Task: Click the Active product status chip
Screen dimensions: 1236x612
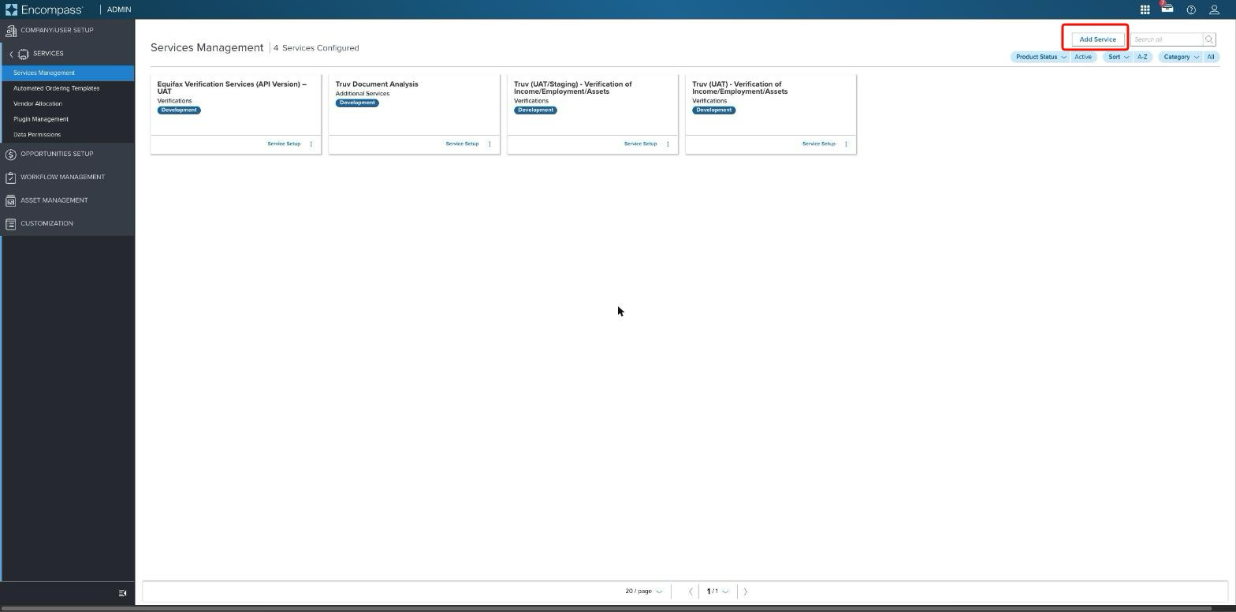Action: pyautogui.click(x=1083, y=57)
